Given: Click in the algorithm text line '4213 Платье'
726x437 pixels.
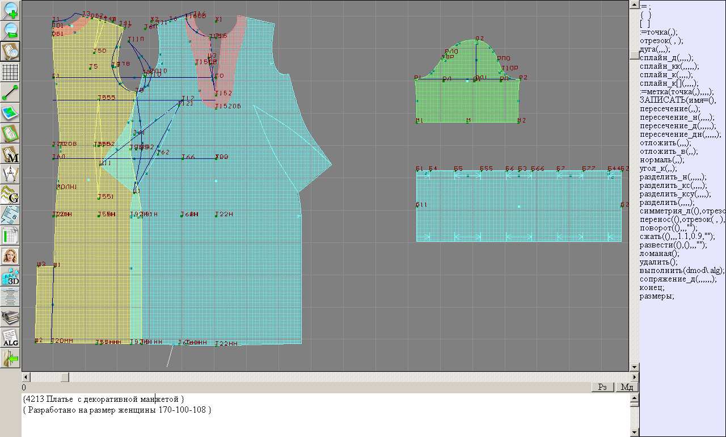Looking at the screenshot, I should (102, 400).
